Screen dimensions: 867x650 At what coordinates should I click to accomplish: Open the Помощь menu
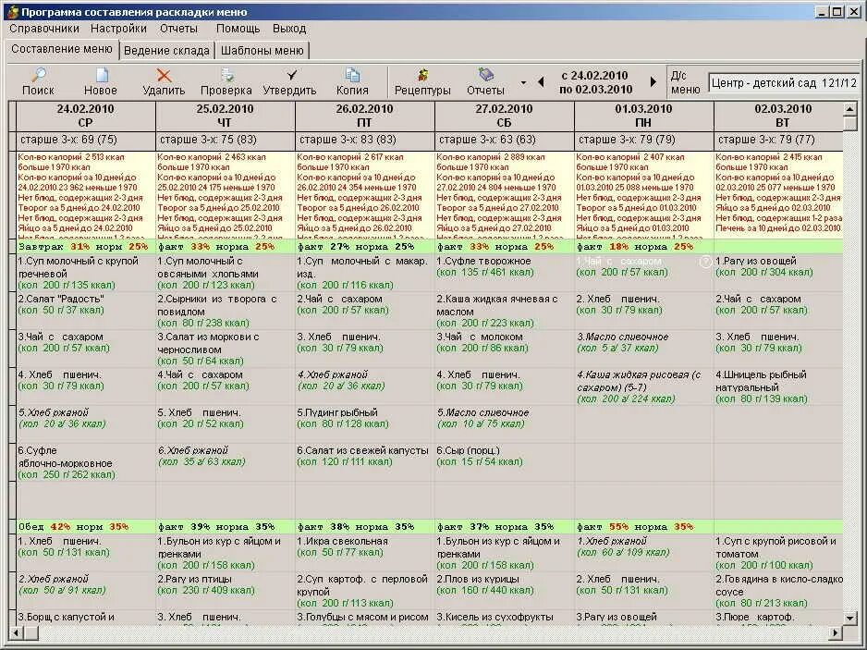click(238, 29)
